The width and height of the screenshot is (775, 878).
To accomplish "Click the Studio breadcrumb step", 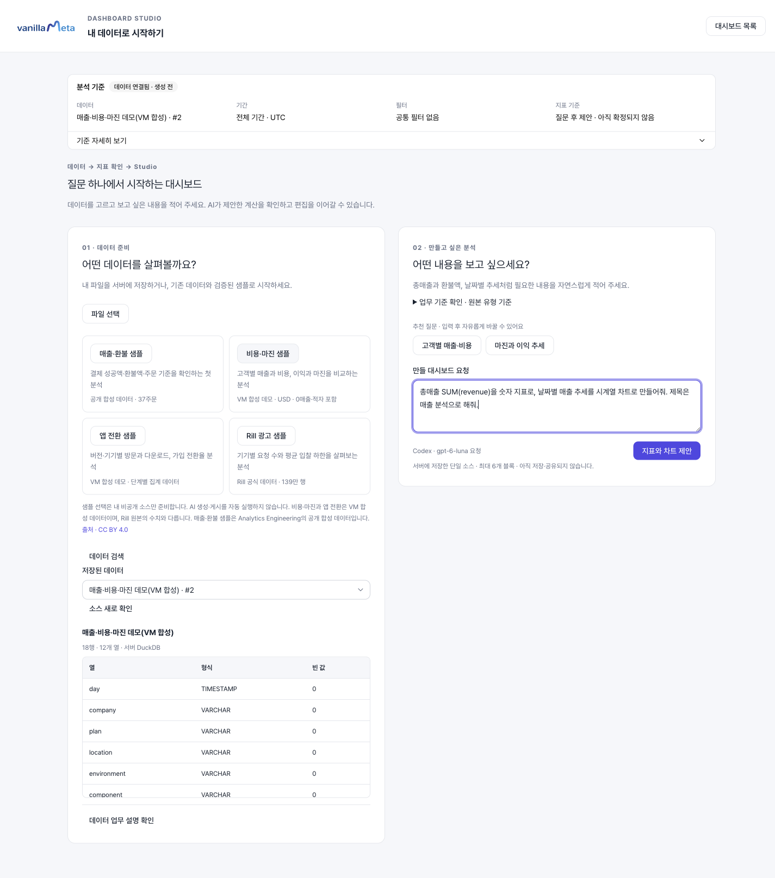I will 145,167.
